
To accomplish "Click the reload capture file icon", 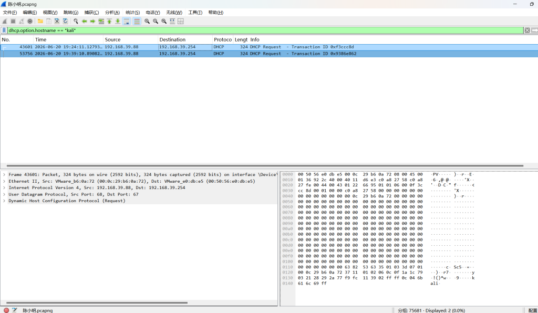I will (x=65, y=21).
